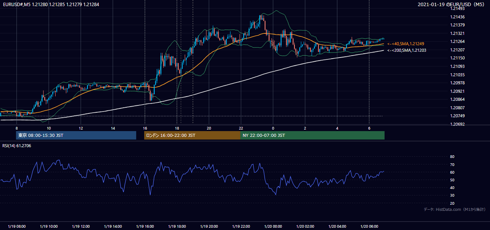Image resolution: width=490 pixels, height=230 pixels.
Task: Click the bottom time label 1/19 14:00
Action: (113, 227)
